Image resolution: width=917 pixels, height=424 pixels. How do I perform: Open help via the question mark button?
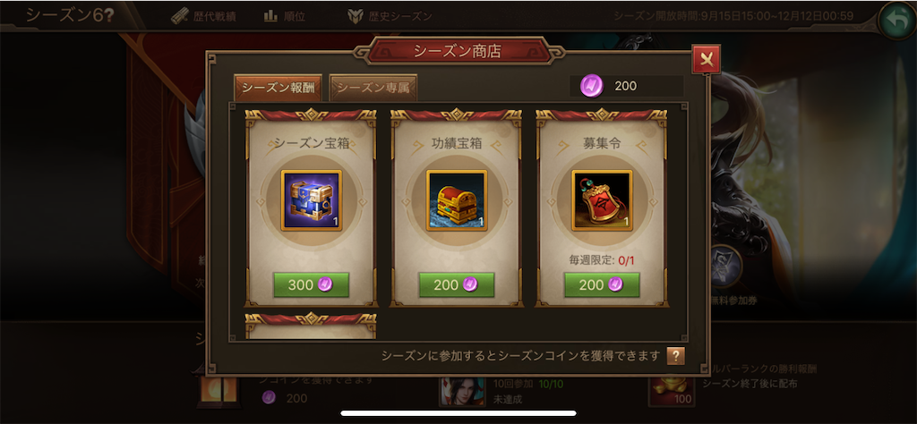coord(675,356)
